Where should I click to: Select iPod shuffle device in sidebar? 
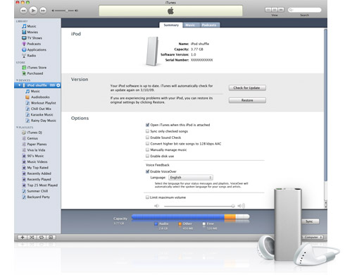(37, 85)
